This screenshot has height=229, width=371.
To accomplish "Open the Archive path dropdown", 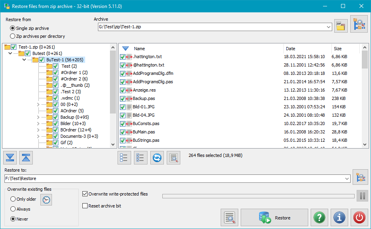I will point(328,27).
